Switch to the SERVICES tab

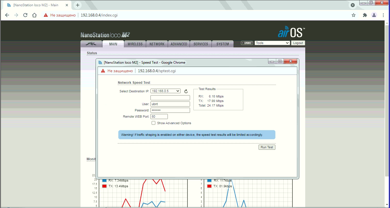pyautogui.click(x=201, y=44)
